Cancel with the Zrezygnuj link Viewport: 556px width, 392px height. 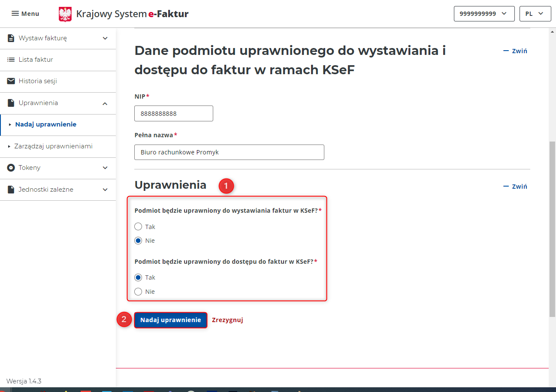(227, 320)
